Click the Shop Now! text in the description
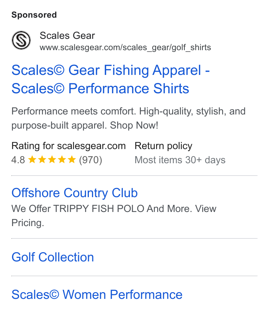The height and width of the screenshot is (313, 269). pyautogui.click(x=134, y=125)
